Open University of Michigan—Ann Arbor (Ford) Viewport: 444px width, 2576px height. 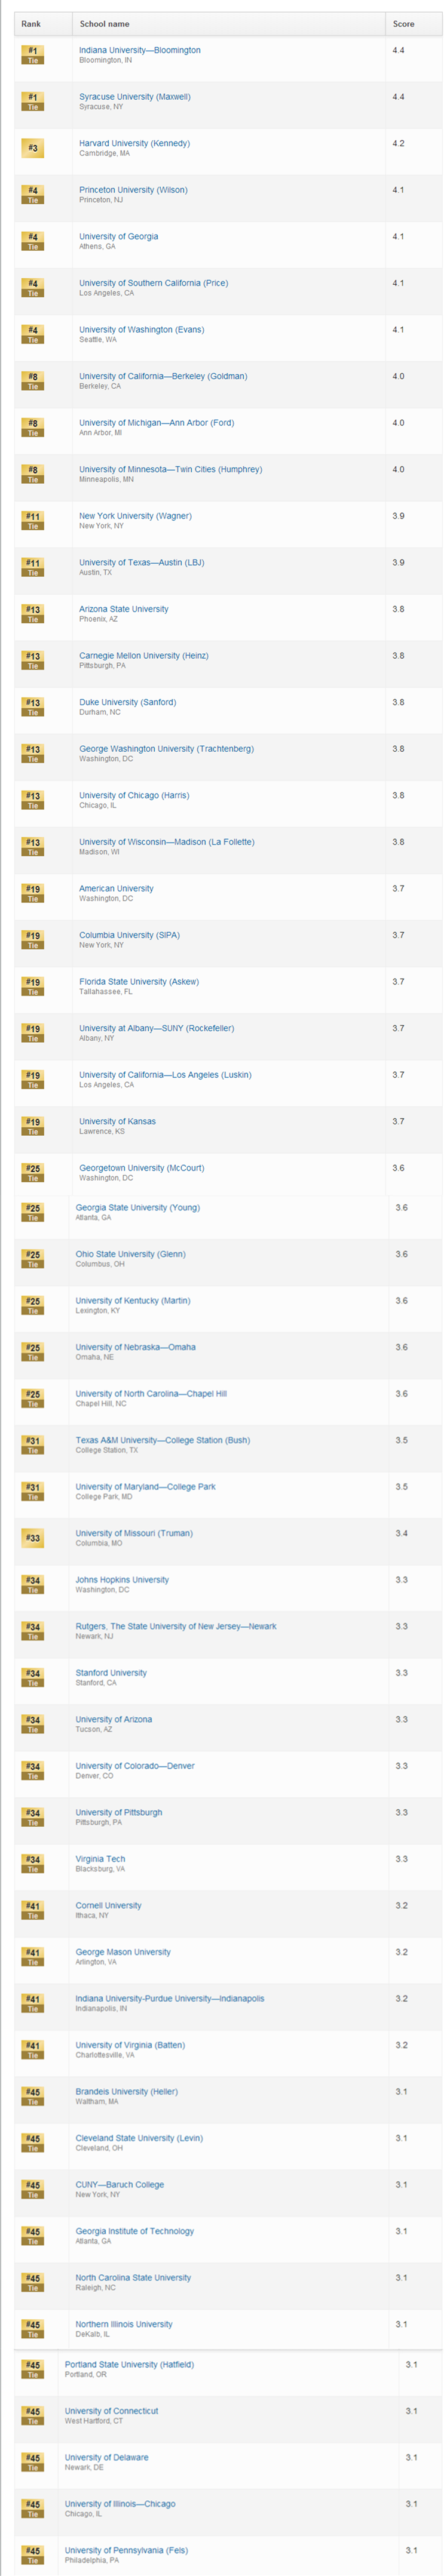coord(157,423)
